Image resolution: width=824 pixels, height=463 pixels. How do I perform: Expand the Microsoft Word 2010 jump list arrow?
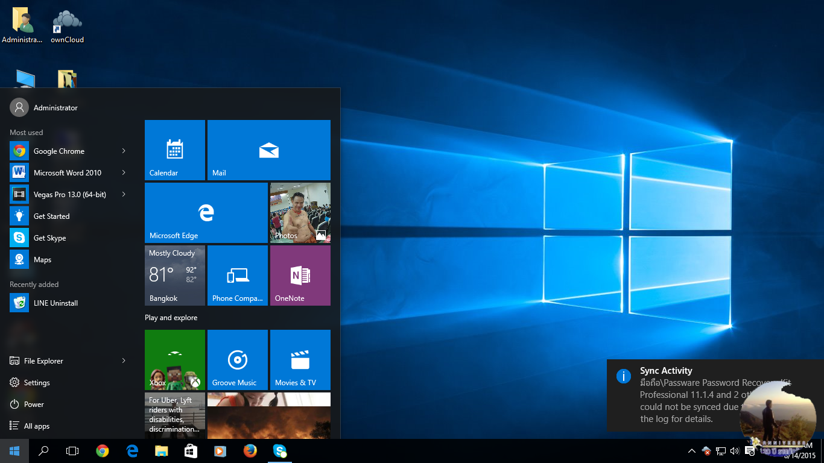pyautogui.click(x=124, y=173)
